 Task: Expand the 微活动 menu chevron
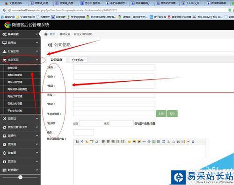[37, 161]
